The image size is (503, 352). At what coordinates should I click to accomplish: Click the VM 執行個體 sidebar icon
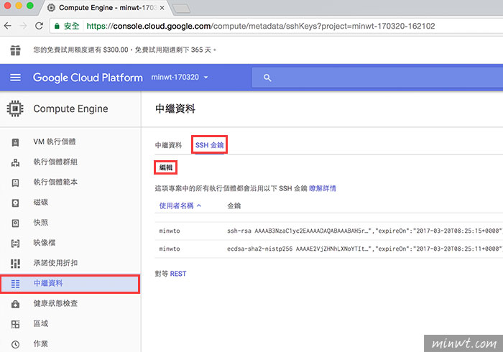tap(15, 142)
